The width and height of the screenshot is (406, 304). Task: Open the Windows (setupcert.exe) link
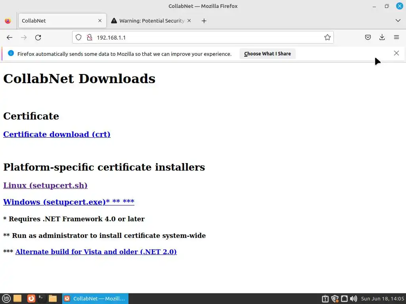pos(69,202)
